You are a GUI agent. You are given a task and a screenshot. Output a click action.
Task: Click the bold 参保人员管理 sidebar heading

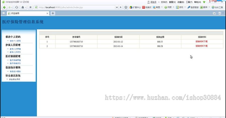(13, 45)
